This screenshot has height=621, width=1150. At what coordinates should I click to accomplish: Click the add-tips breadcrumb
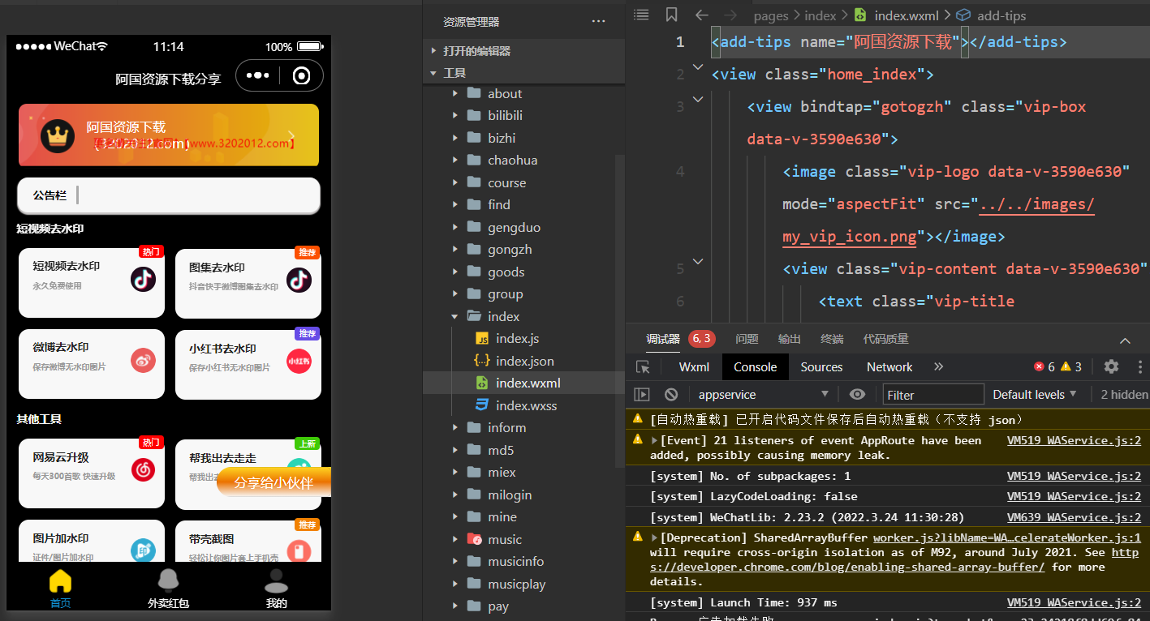1001,15
